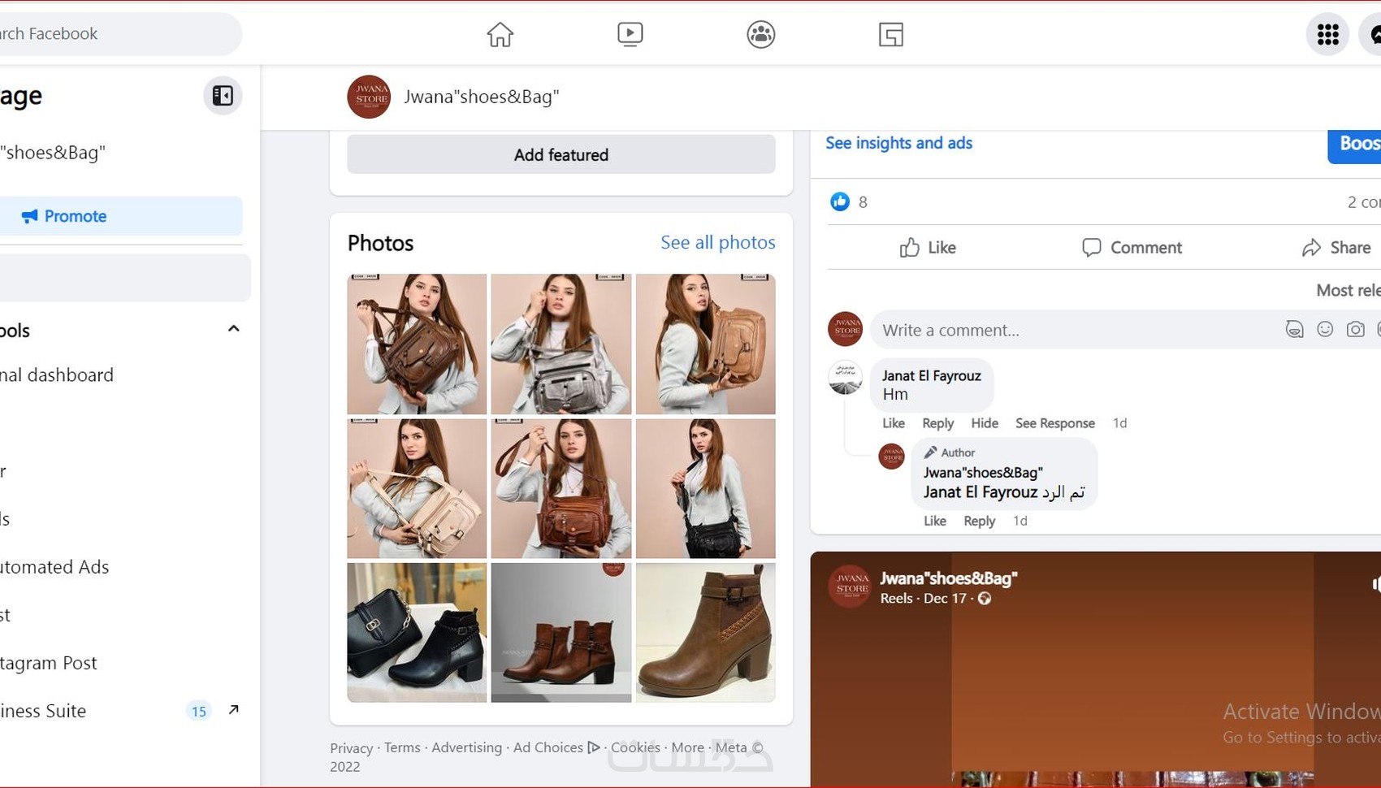Open Business Suite sidebar item
This screenshot has height=788, width=1381.
(x=43, y=711)
